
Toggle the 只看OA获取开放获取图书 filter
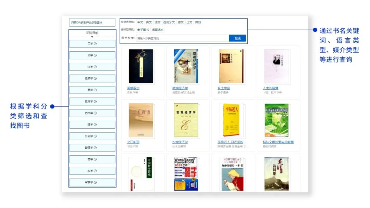pos(92,23)
